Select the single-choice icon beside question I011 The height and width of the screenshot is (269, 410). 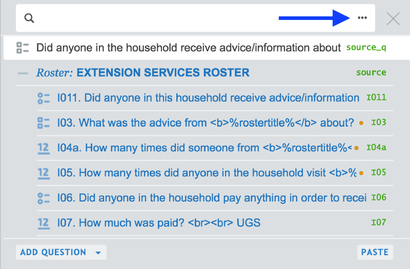tap(44, 98)
